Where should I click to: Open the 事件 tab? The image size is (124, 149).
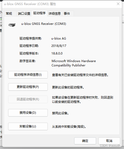(x=68, y=14)
